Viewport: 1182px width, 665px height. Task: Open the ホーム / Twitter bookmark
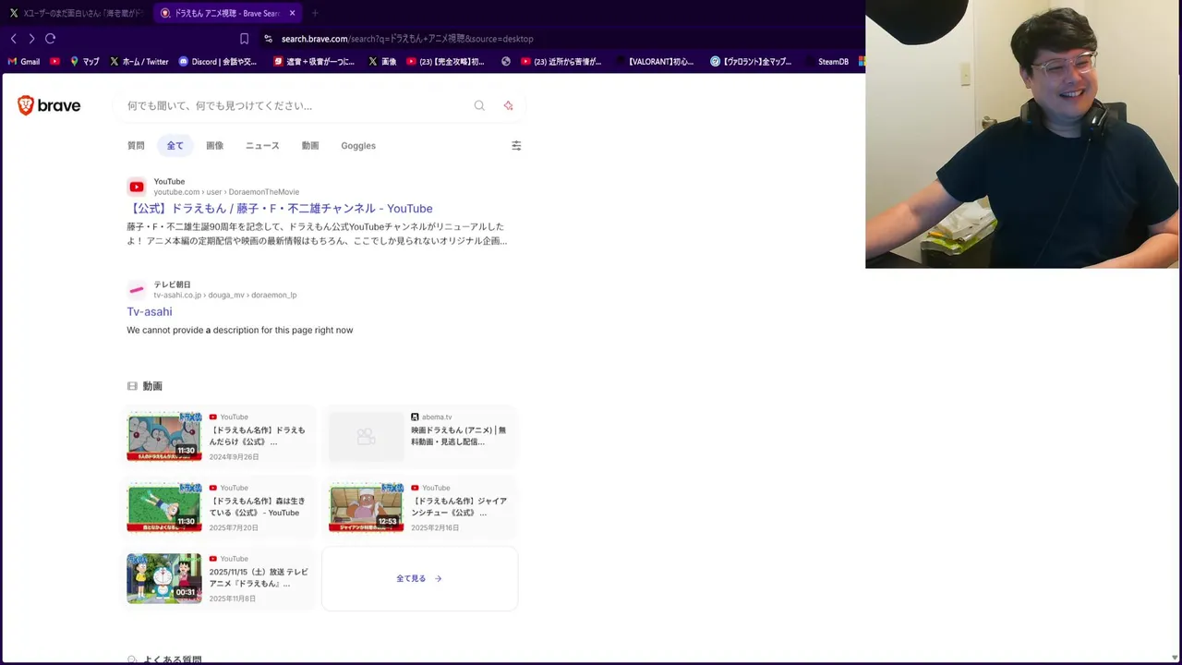pyautogui.click(x=139, y=62)
